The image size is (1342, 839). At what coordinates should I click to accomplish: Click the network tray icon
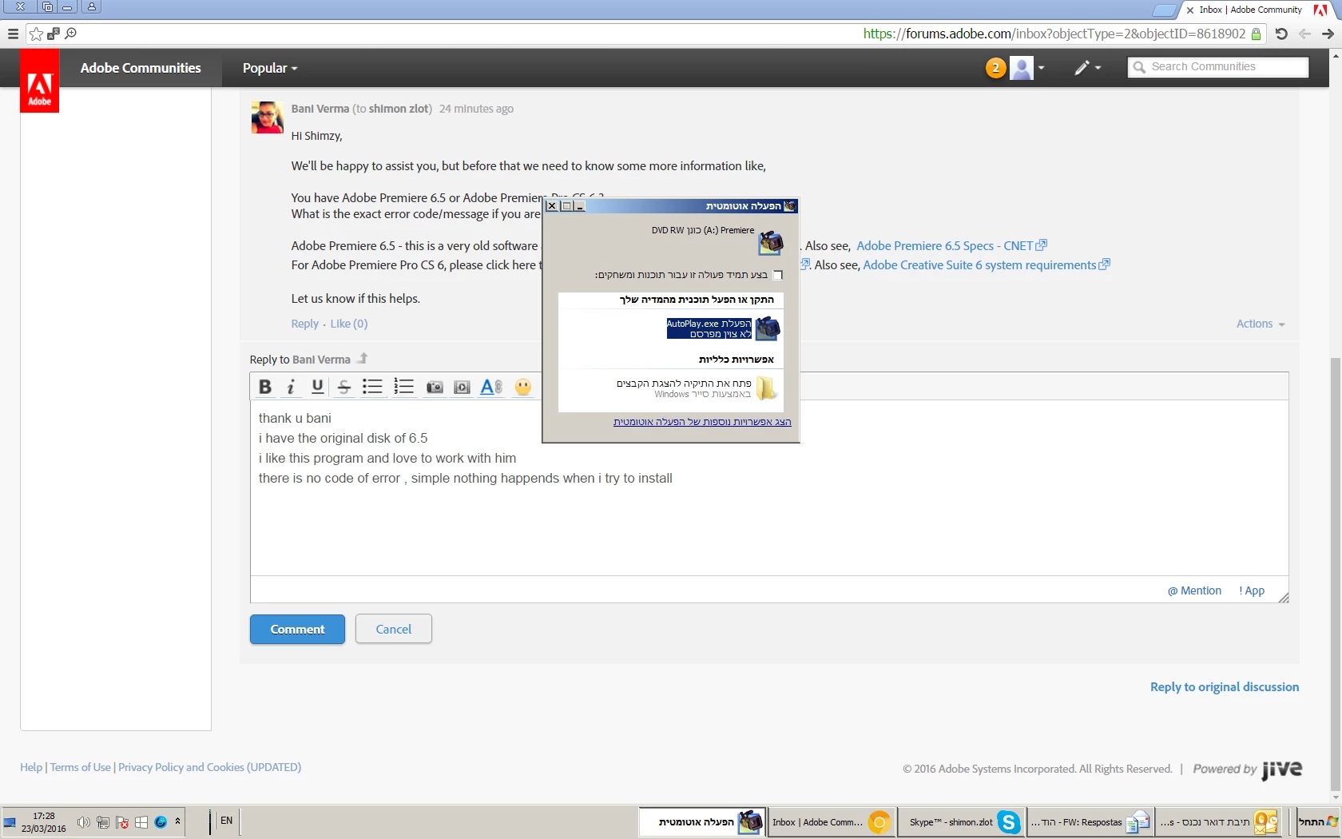[103, 822]
